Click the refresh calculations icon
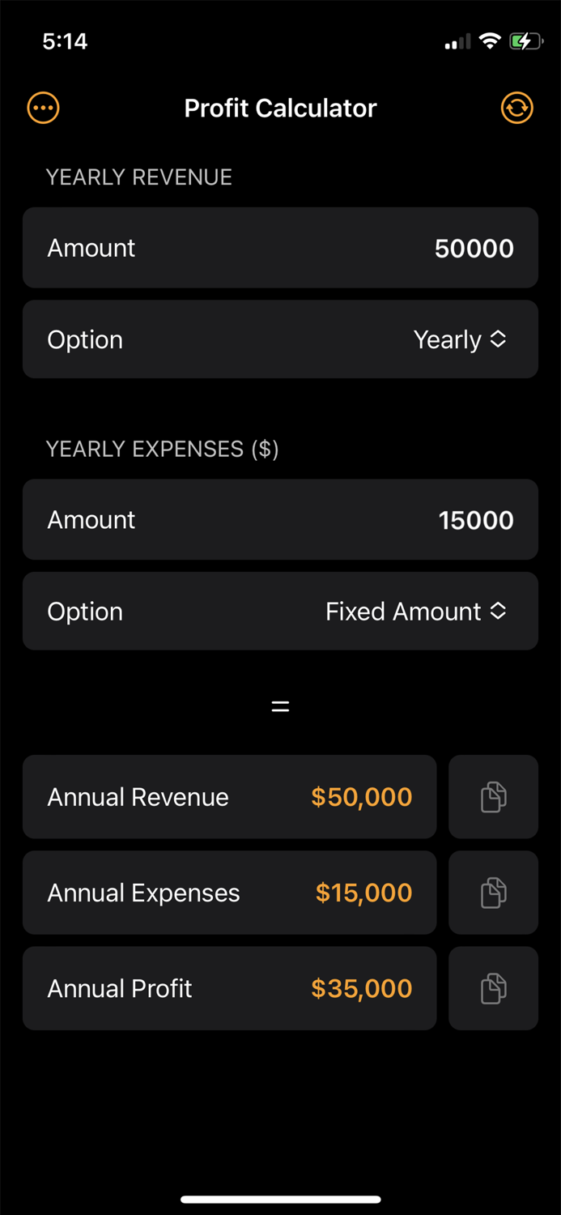Screen dimensions: 561x1215 tap(517, 108)
